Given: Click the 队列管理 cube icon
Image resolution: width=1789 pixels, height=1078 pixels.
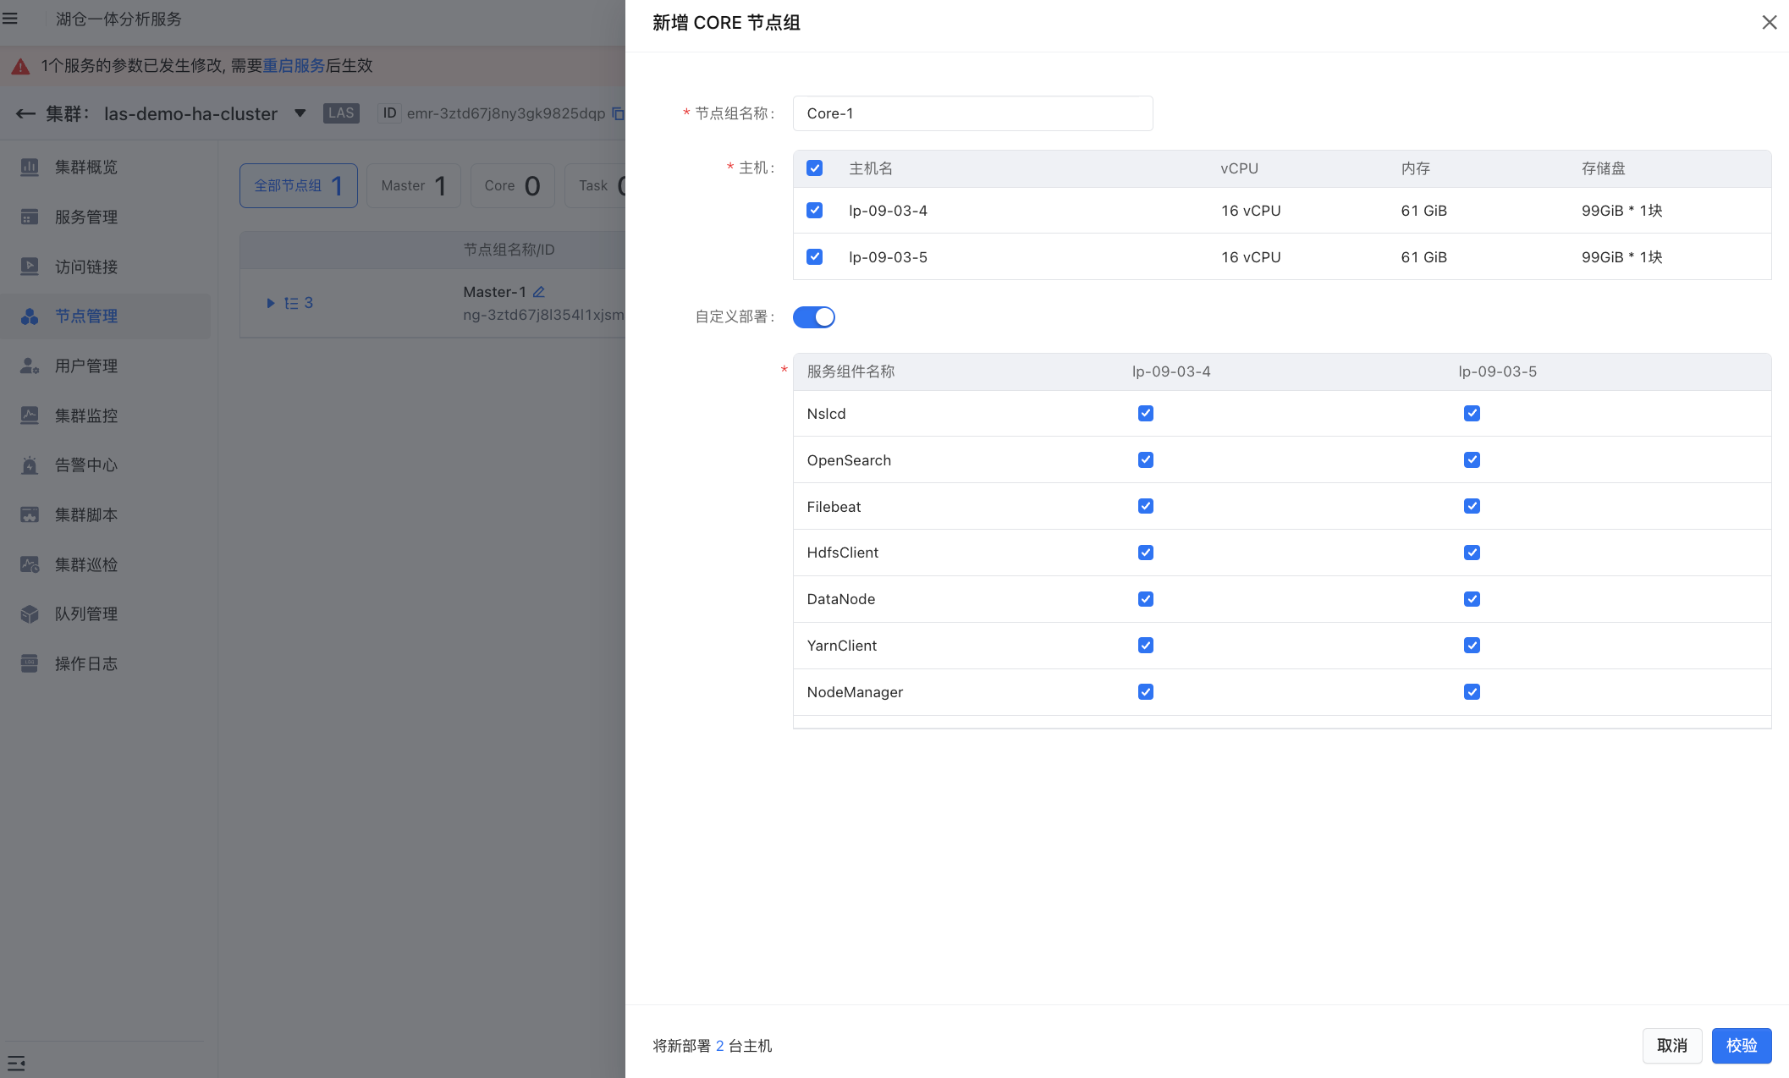Looking at the screenshot, I should coord(30,614).
